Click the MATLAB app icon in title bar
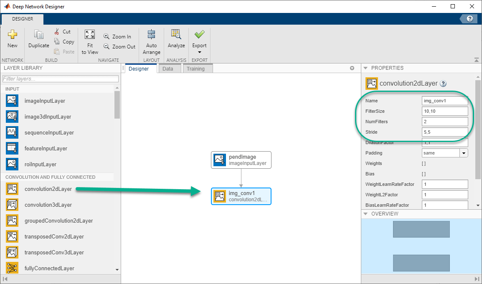This screenshot has width=482, height=284. point(7,6)
